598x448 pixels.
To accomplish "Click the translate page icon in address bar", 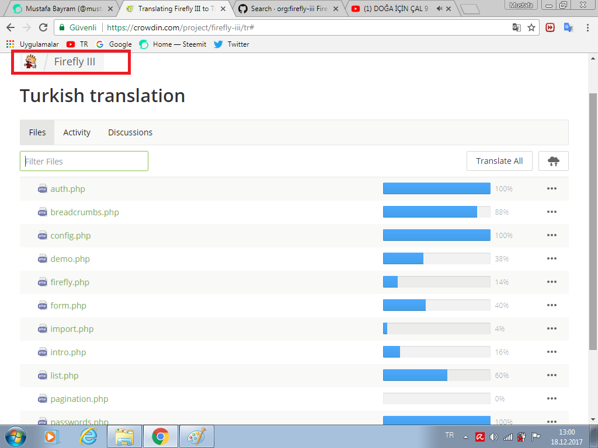I will [516, 27].
